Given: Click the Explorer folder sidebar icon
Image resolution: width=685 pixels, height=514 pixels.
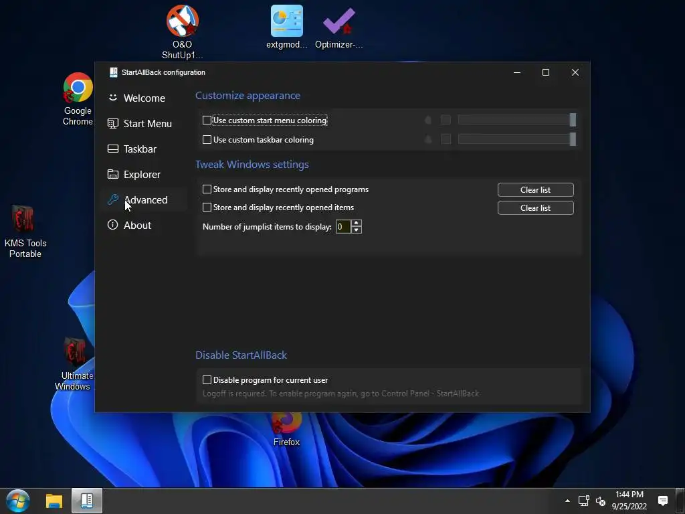Looking at the screenshot, I should (112, 174).
